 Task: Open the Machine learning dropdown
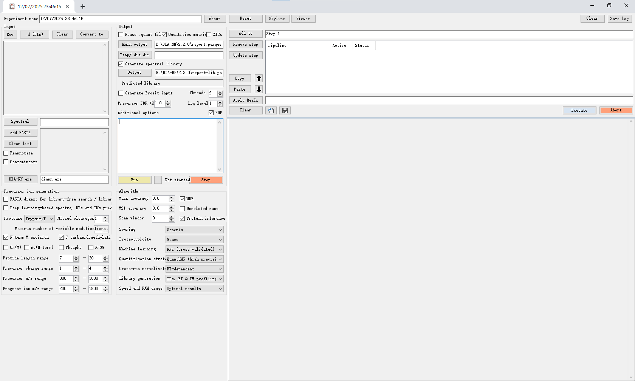click(x=194, y=249)
